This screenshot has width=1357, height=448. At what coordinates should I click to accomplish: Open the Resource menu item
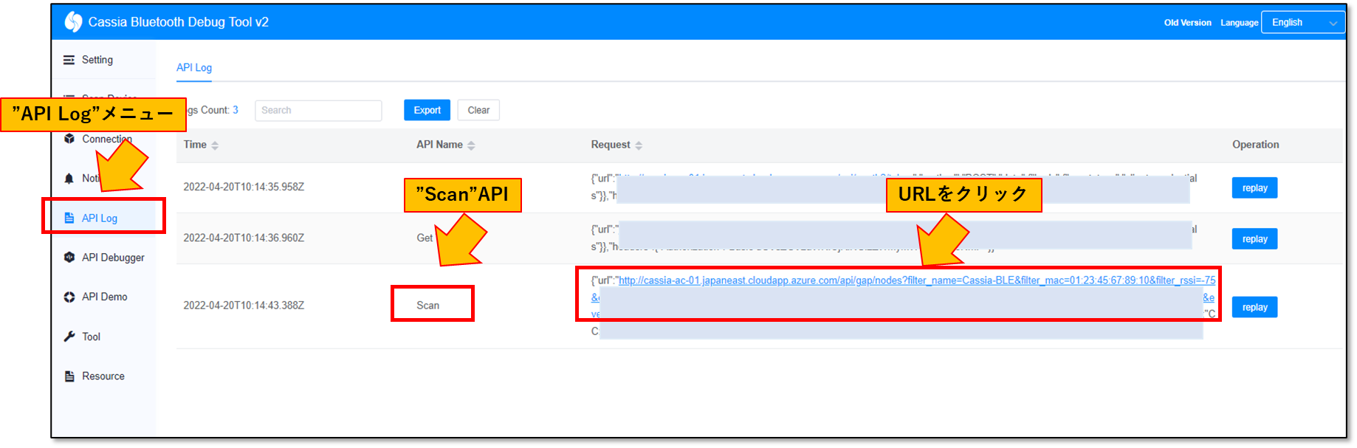tap(103, 376)
